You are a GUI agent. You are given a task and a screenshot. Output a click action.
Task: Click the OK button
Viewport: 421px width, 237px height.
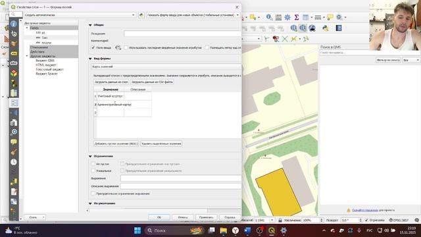pyautogui.click(x=159, y=217)
